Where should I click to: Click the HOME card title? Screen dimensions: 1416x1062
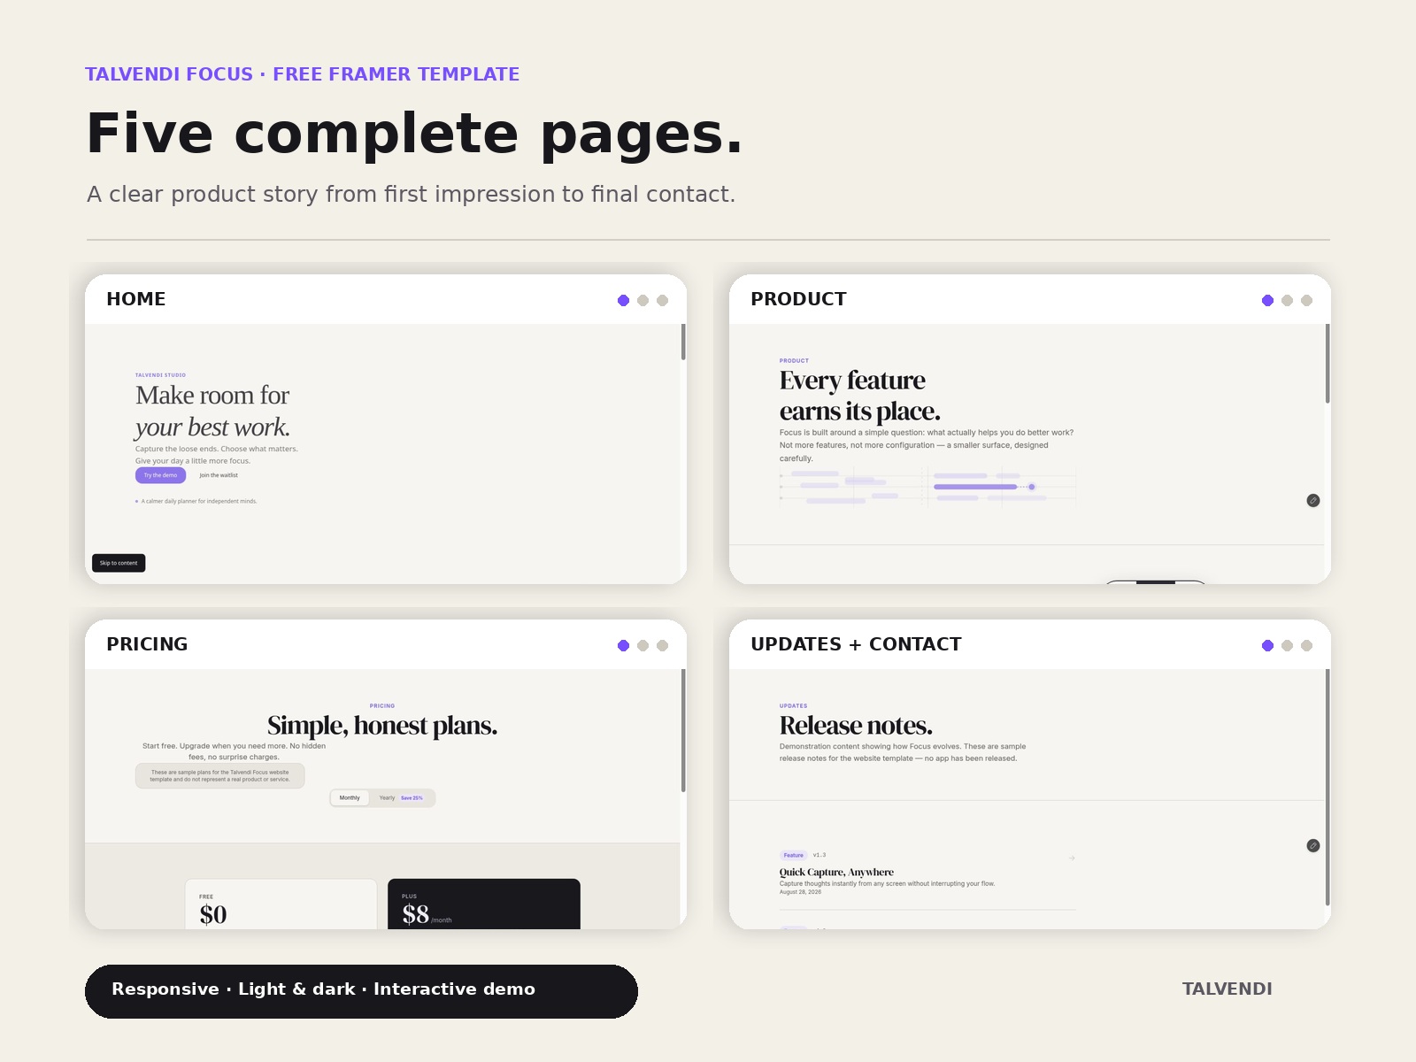(x=135, y=299)
